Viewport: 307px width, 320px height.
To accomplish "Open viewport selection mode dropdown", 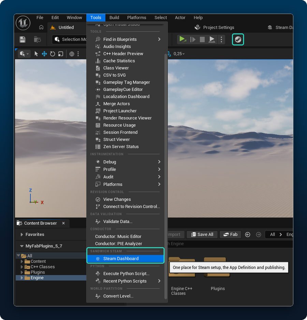I will point(24,54).
